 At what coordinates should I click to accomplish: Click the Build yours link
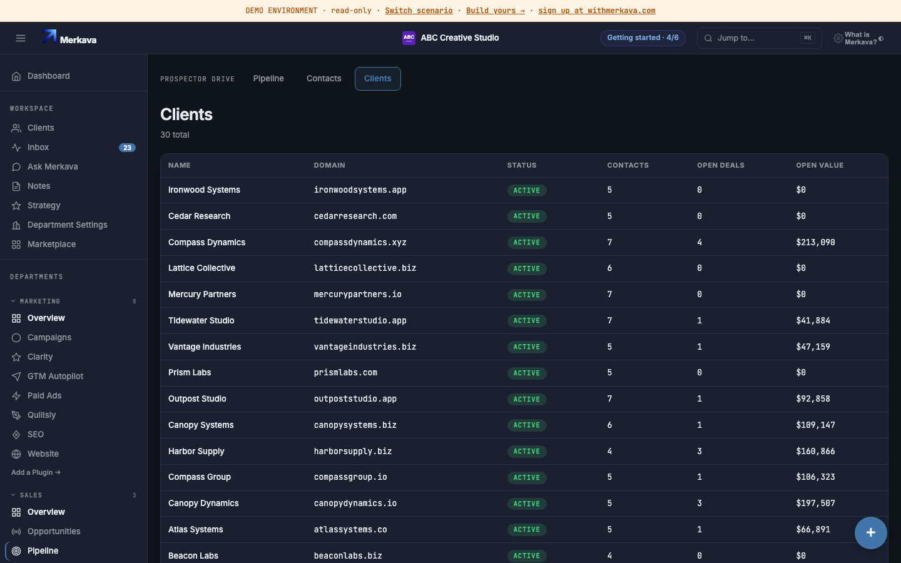tap(496, 11)
